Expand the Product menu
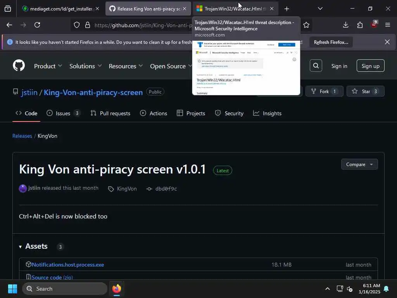 [x=48, y=66]
